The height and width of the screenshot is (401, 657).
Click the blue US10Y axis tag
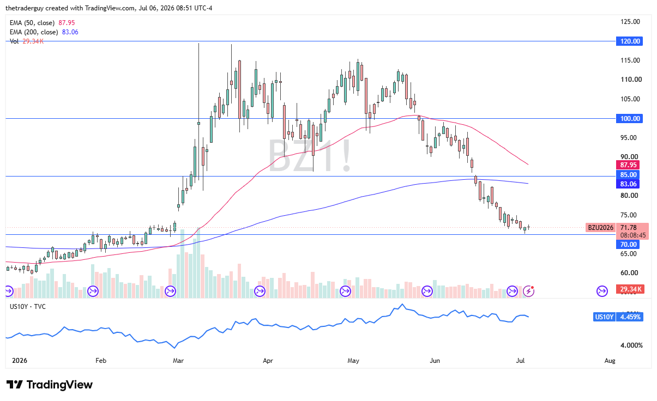coord(605,317)
